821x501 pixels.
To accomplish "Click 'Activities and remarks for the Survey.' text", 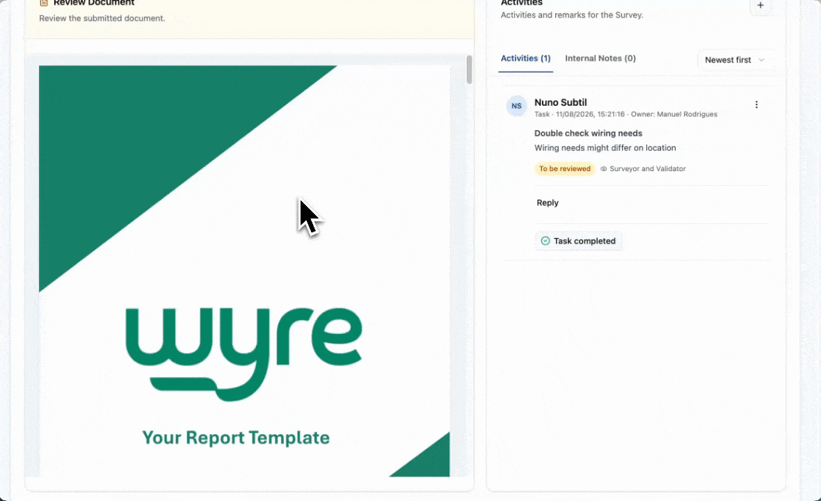I will click(x=572, y=15).
